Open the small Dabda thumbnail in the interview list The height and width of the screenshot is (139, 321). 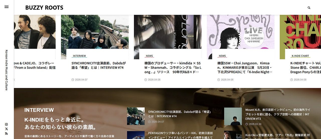coord(136,116)
